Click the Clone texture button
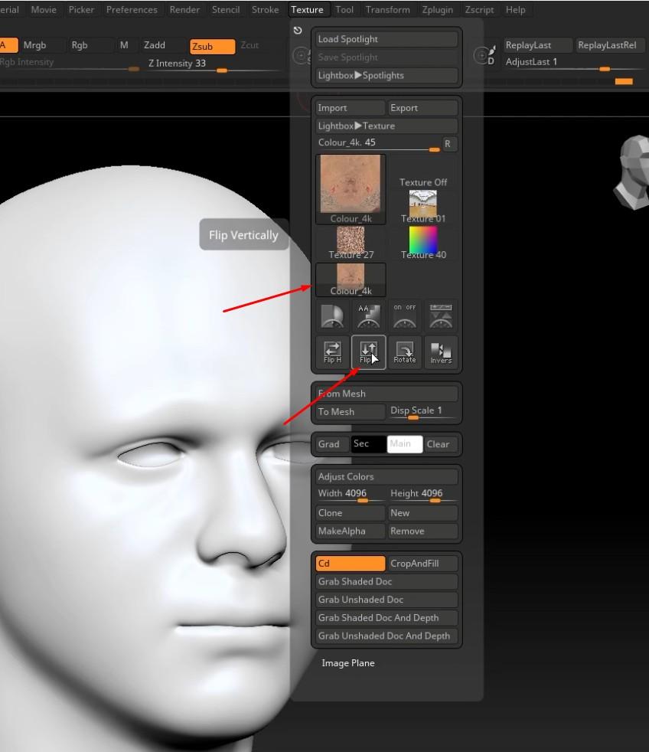 point(350,512)
